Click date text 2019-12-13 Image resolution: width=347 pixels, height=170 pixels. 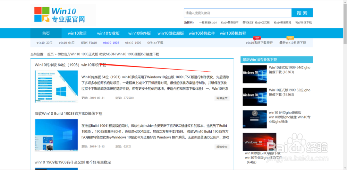(97, 146)
